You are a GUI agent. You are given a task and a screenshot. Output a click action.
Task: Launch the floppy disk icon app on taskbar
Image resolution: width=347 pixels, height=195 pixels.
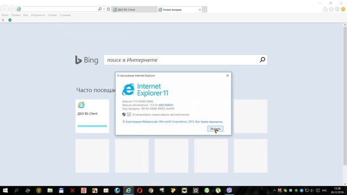(x=61, y=190)
